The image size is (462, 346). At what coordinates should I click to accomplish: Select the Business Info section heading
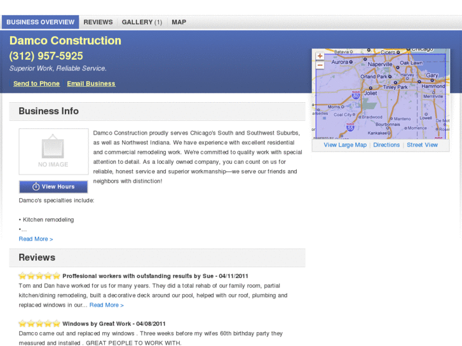pyautogui.click(x=49, y=111)
